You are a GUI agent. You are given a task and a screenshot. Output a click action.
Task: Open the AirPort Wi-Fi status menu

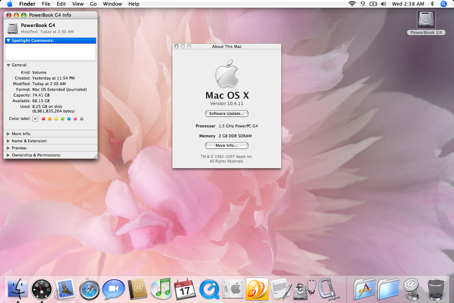[x=352, y=4]
